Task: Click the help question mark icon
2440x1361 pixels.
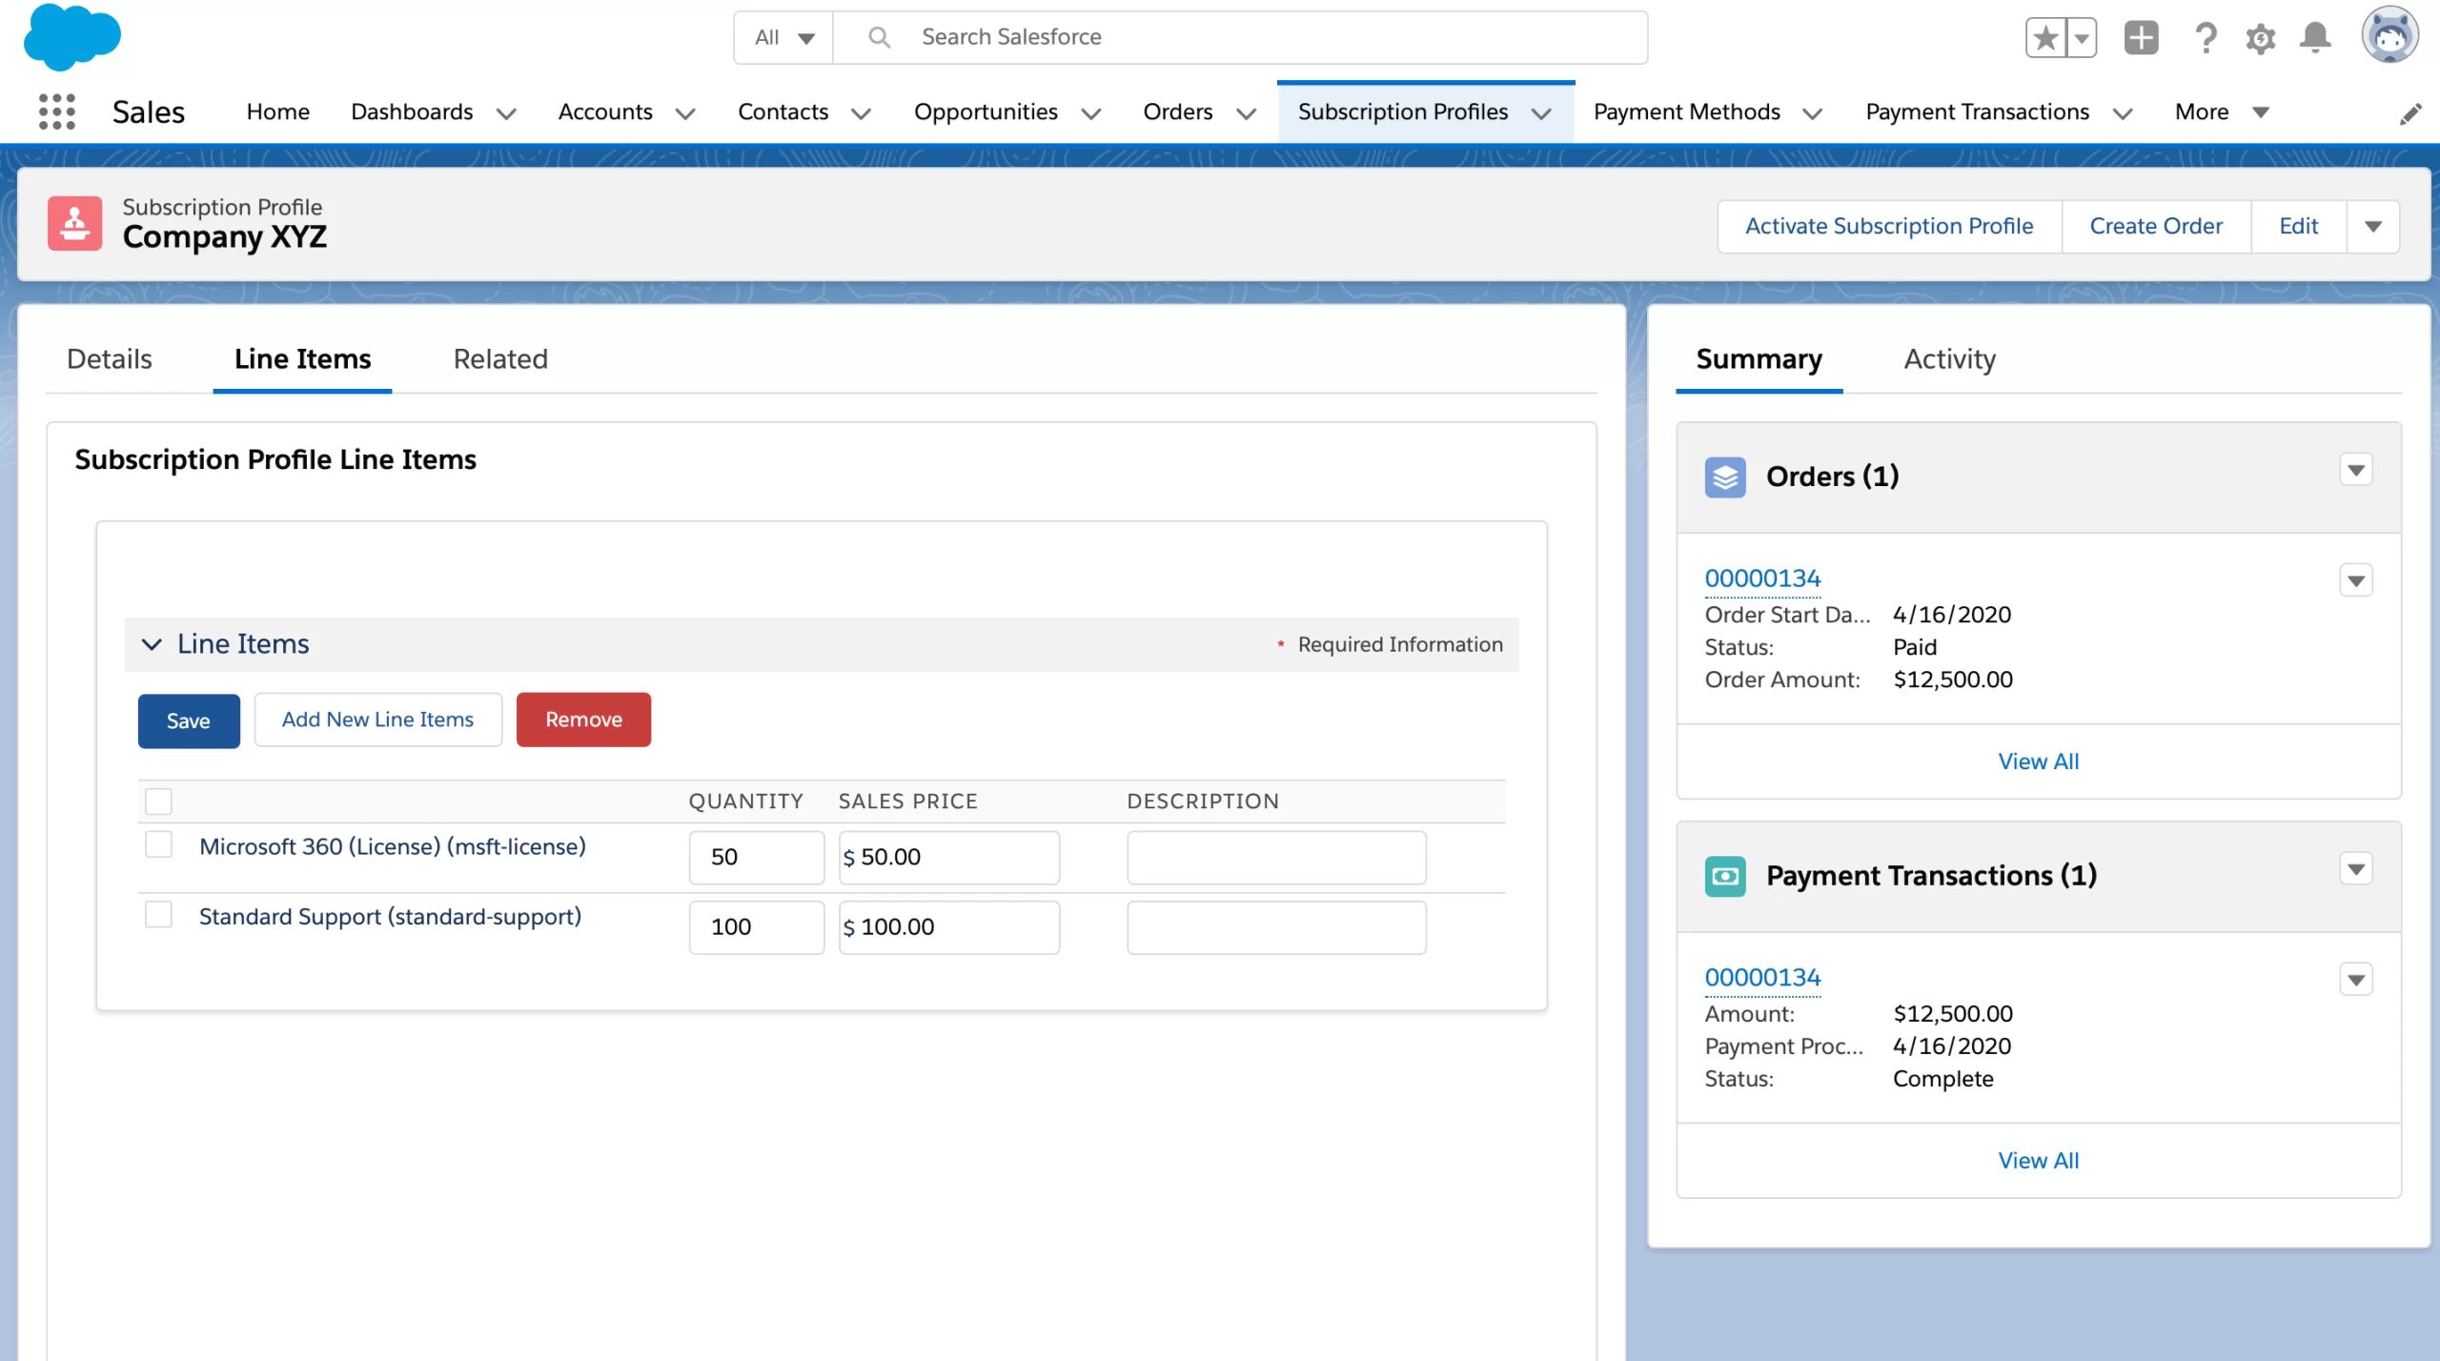Action: coord(2206,37)
